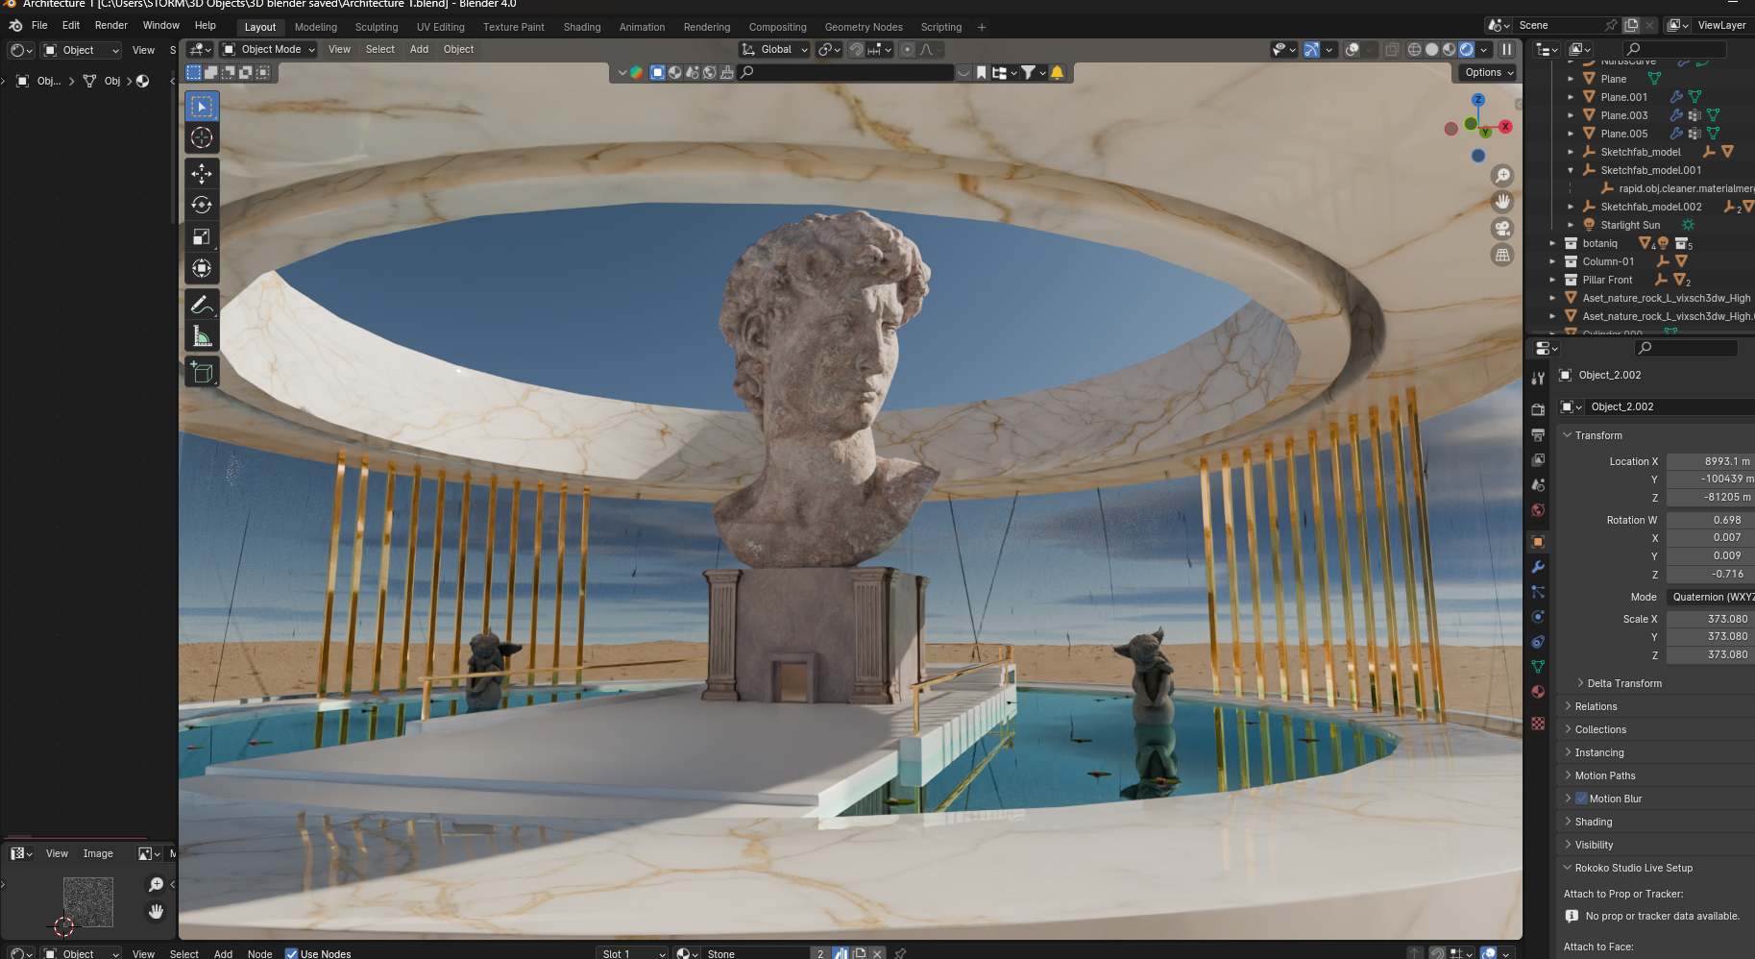
Task: Expand Sketchfab_model.002 in outliner
Action: tap(1571, 207)
